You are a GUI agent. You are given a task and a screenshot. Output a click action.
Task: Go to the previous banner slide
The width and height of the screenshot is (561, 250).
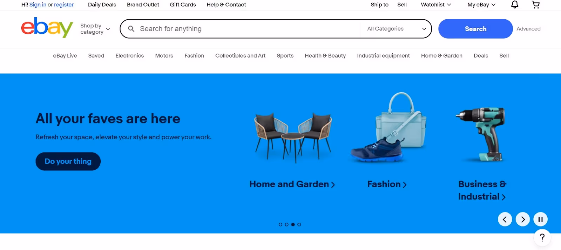505,219
